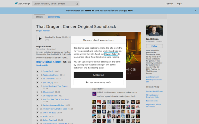Play track 11 Get in the Boat with its small play icon
The width and height of the screenshot is (199, 124).
(37, 113)
